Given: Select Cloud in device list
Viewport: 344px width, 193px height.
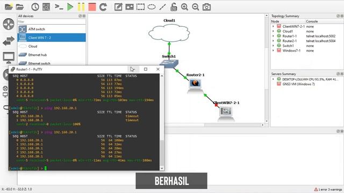Looking at the screenshot, I should pos(52,46).
